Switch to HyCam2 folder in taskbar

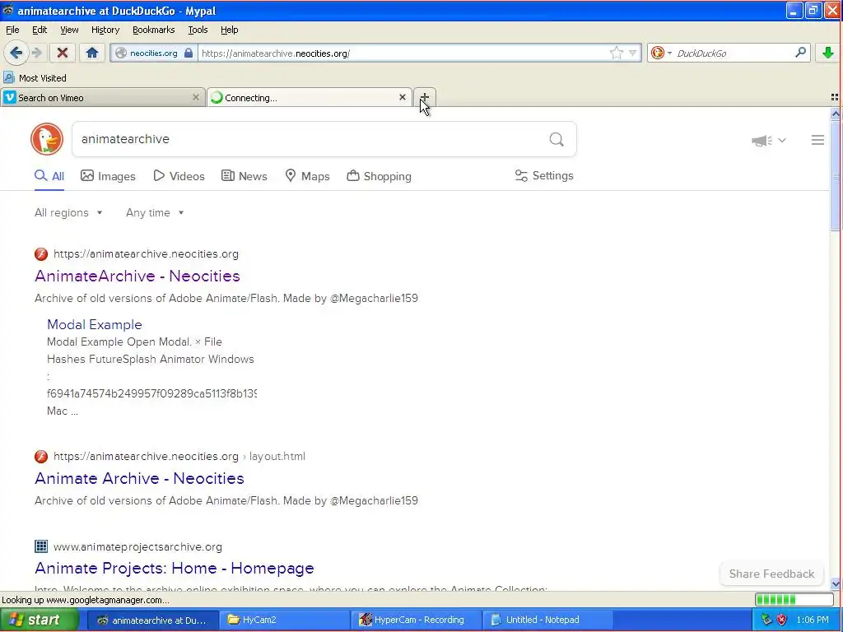[284, 620]
